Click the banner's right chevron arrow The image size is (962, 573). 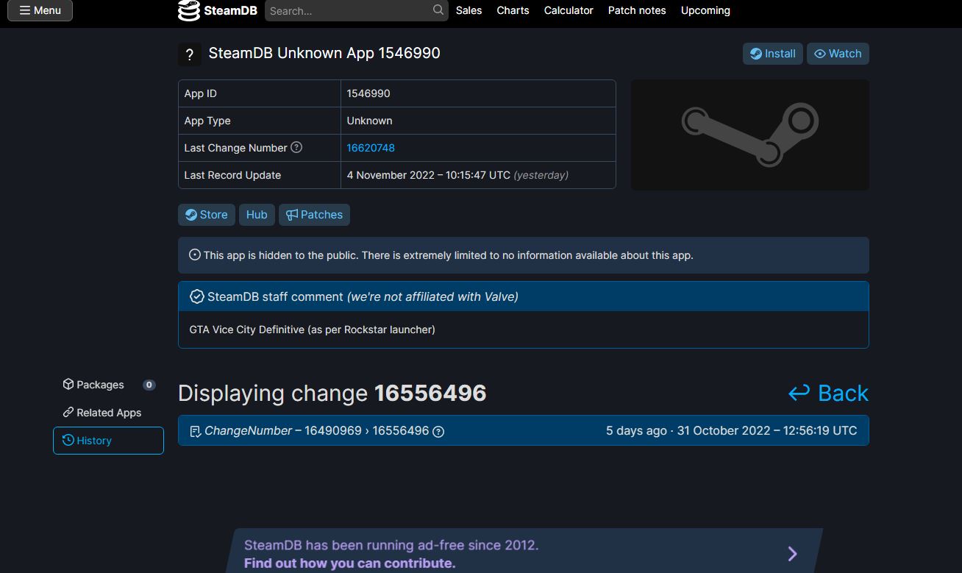[x=792, y=554]
